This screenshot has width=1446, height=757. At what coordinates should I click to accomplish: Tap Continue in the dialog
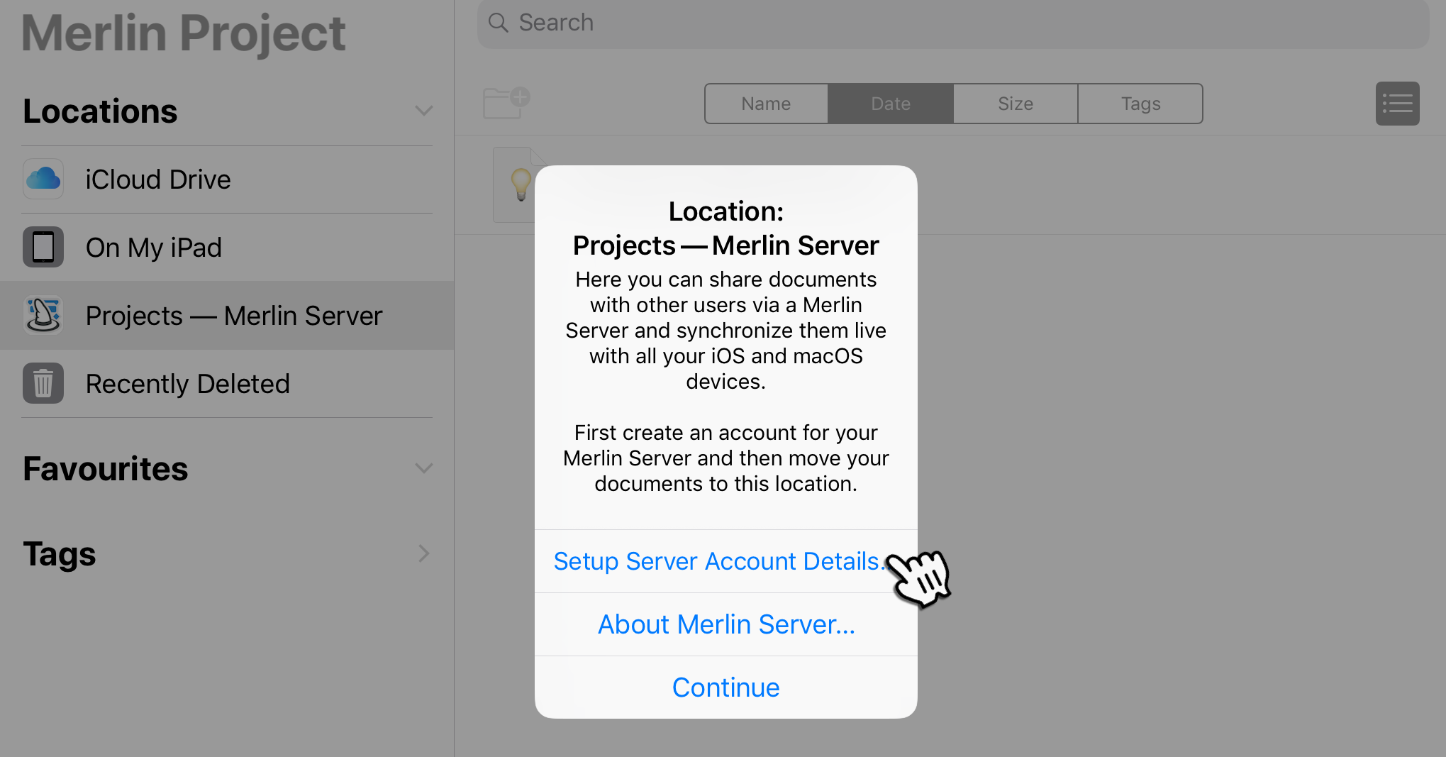(725, 687)
